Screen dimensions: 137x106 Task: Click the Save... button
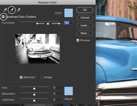85,33
